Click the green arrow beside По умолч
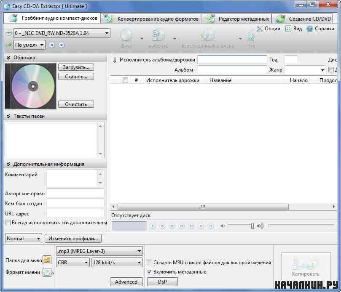 pos(8,45)
